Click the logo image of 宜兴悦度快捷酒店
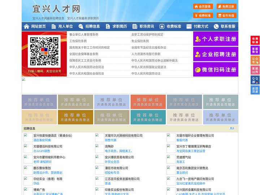 click(28, 138)
